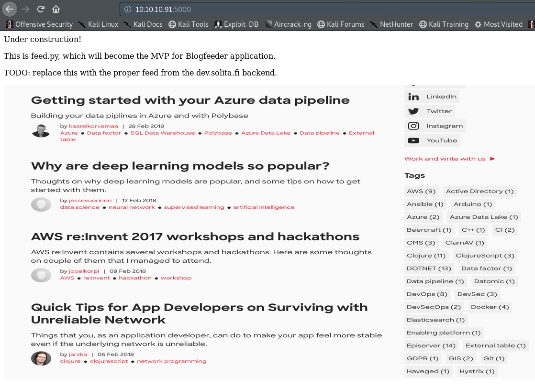Select the 'Active Directory (1)' tag
535x387 pixels.
[x=479, y=192]
